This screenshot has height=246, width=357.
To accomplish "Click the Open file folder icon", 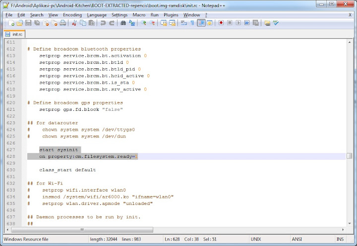I will tap(20, 23).
